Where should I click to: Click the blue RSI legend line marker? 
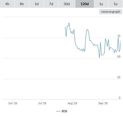58,111
